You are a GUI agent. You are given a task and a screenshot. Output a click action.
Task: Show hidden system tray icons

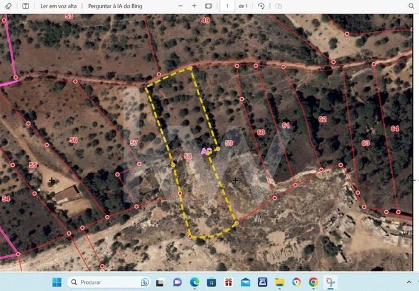pos(409,282)
